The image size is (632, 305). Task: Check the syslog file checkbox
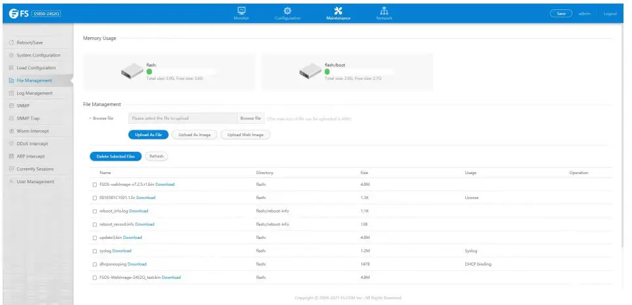pos(95,251)
